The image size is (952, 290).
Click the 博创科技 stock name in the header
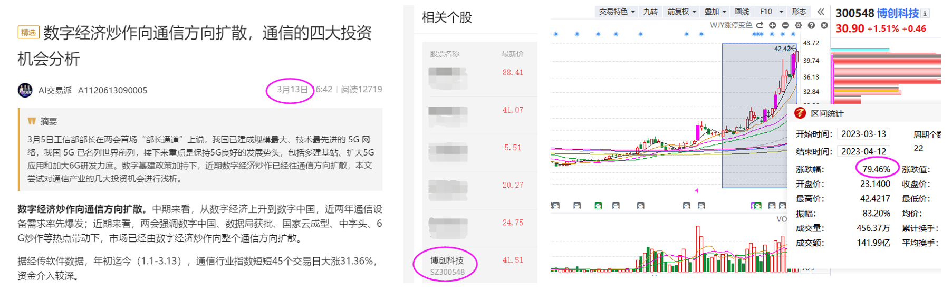[898, 14]
